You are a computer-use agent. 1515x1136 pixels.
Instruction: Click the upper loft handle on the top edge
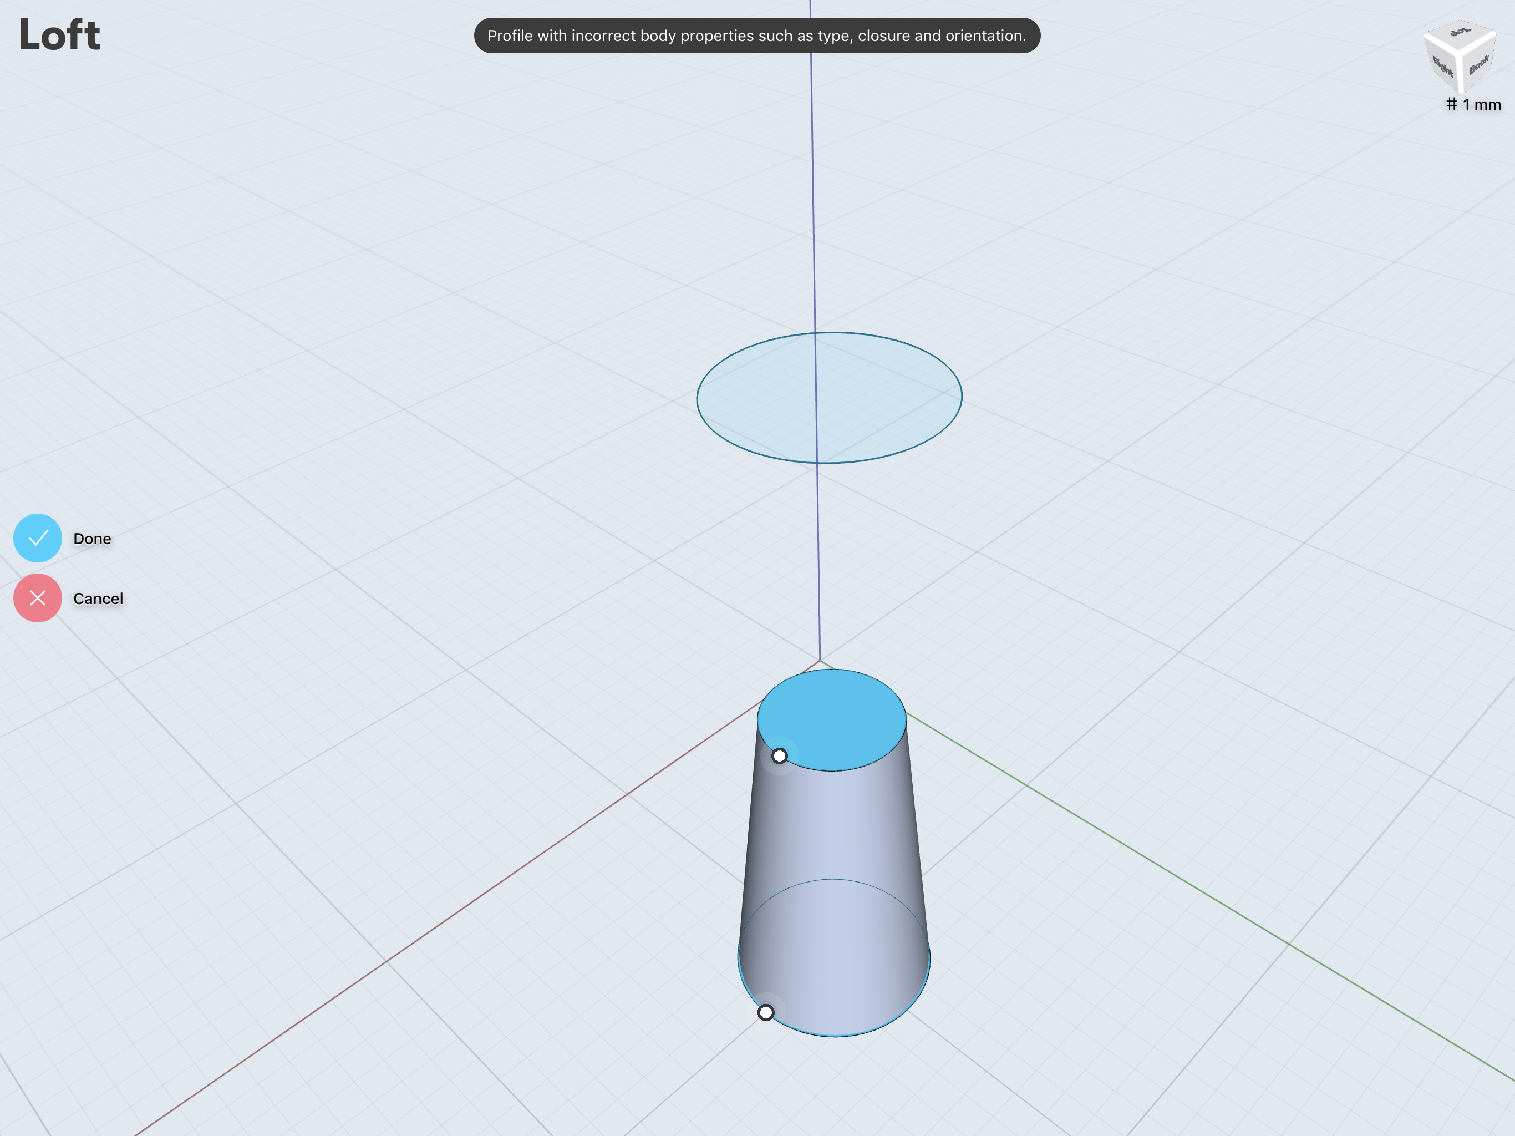[x=780, y=755]
